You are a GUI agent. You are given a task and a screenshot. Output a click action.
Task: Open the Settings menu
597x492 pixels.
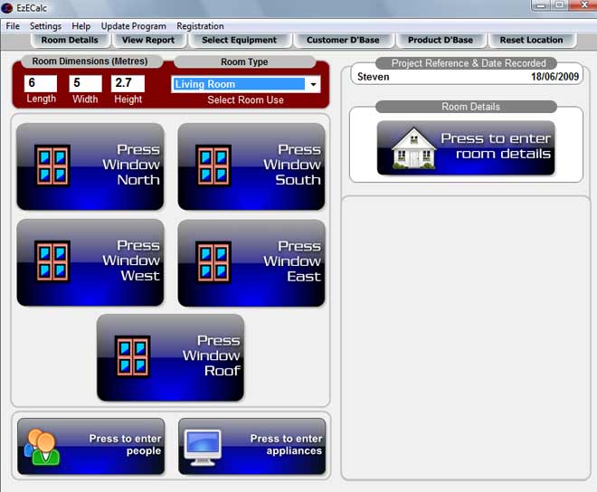(45, 26)
